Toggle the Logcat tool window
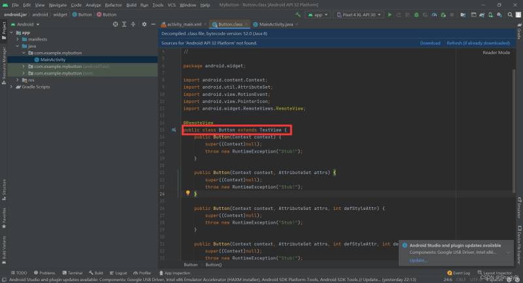 click(x=118, y=273)
